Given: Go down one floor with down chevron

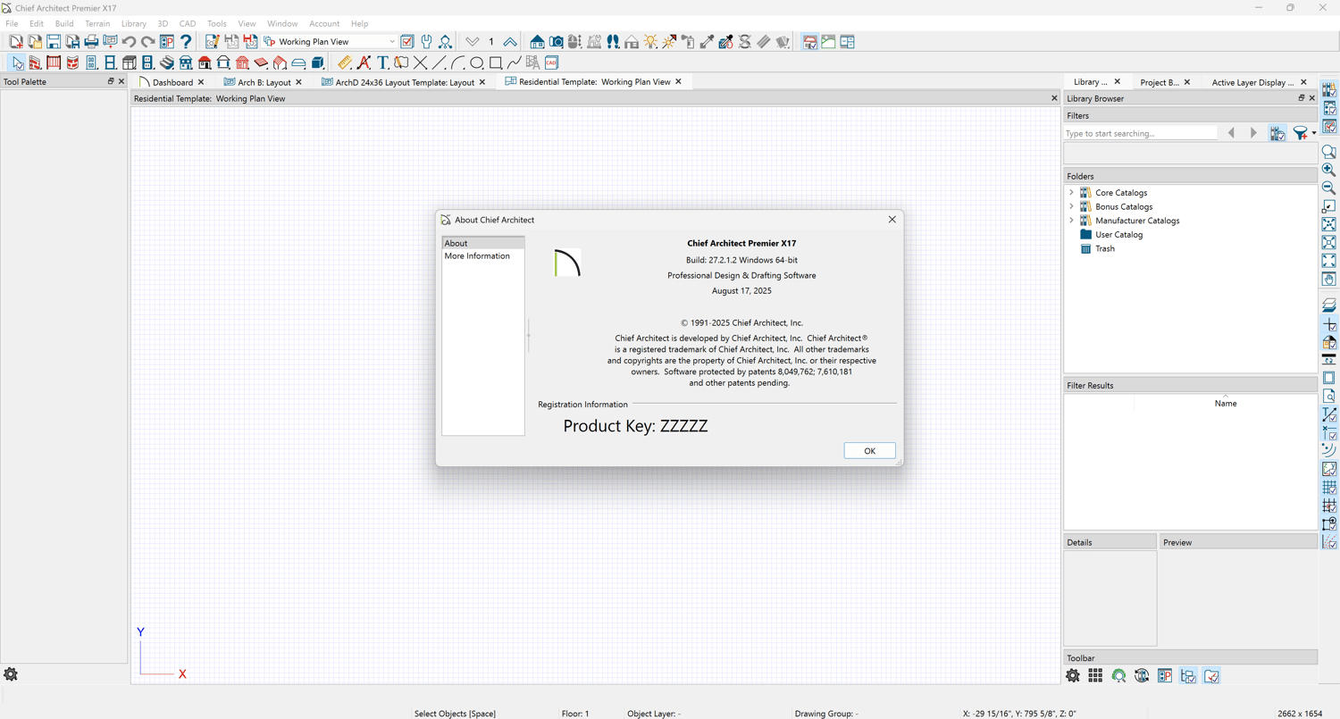Looking at the screenshot, I should (473, 42).
